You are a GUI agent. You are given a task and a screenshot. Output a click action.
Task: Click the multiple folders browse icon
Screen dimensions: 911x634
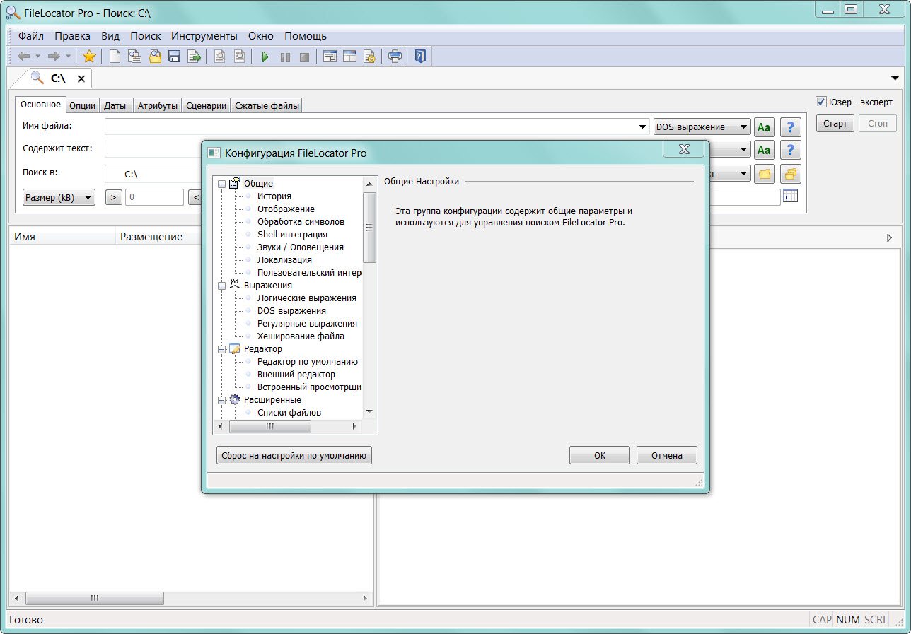(791, 173)
